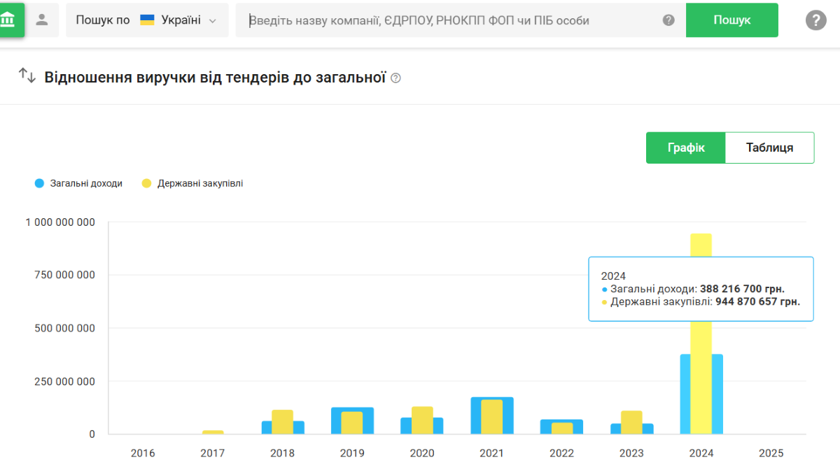Switch to the Графік view tab
Image resolution: width=840 pixels, height=472 pixels.
click(x=685, y=148)
